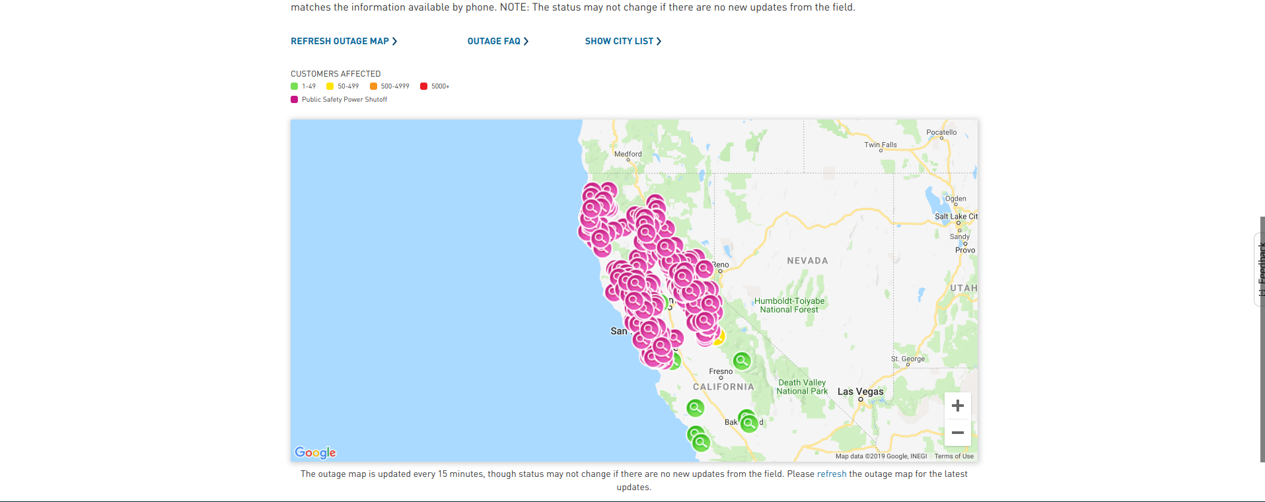Click the Google logo on map
This screenshot has width=1265, height=502.
tap(315, 452)
